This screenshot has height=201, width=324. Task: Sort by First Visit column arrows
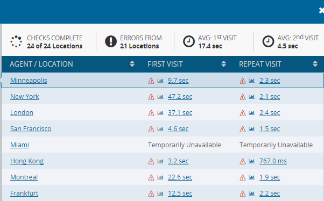coord(223,64)
